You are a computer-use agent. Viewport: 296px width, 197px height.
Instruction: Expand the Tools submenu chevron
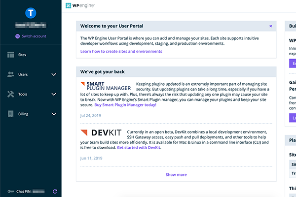click(x=54, y=94)
